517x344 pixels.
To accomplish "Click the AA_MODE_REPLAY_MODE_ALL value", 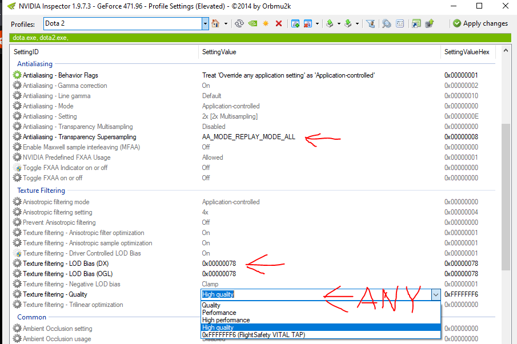I will (249, 136).
